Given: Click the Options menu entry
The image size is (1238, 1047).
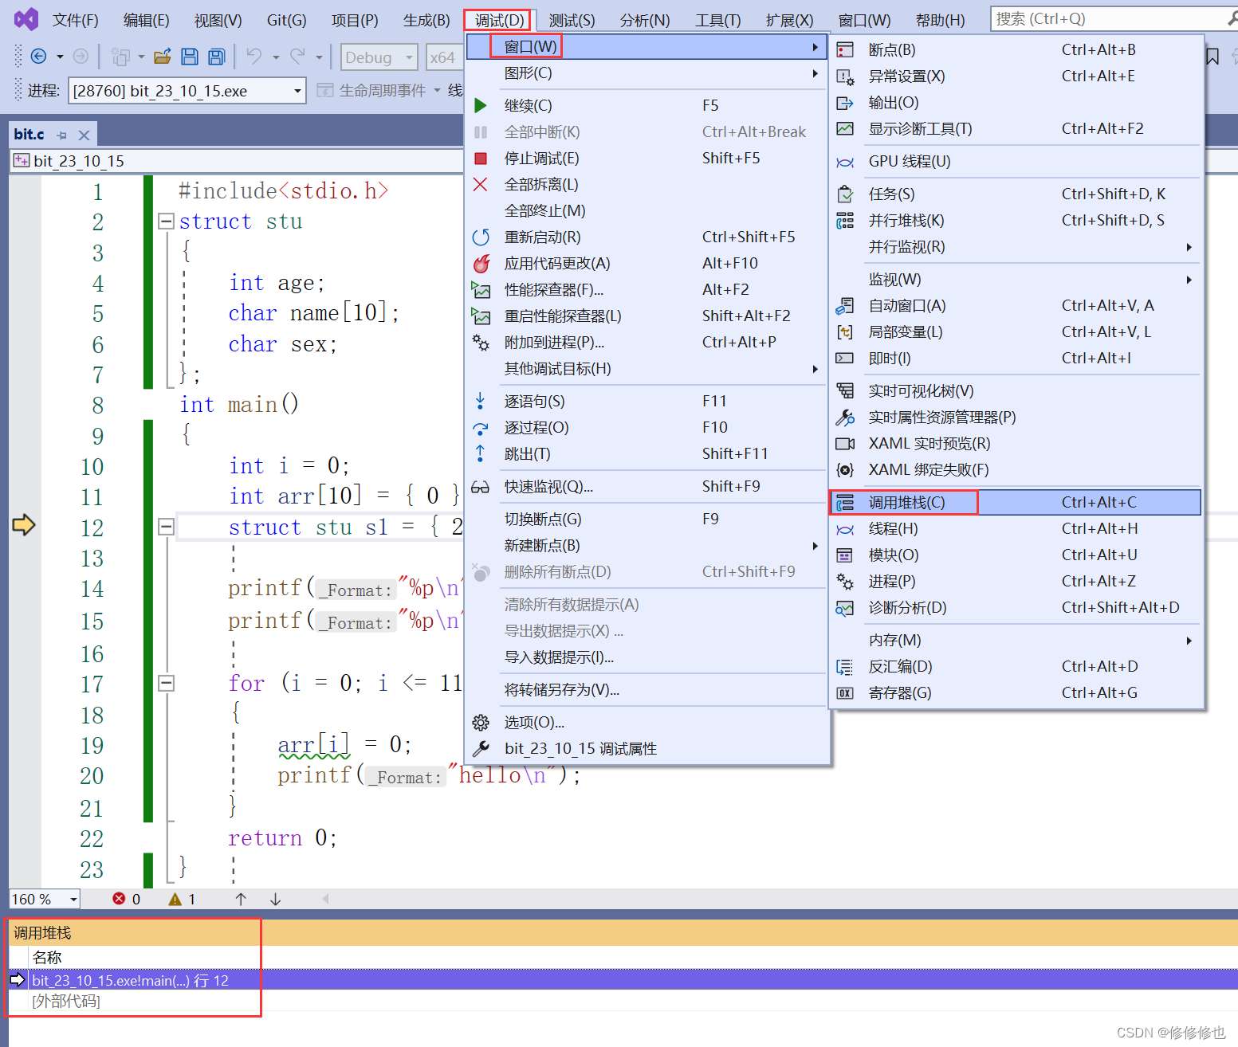Looking at the screenshot, I should tap(534, 723).
